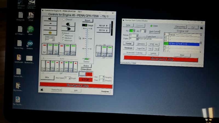Open Grand-Mag... desktop document
219x123 pixels.
[x=19, y=45]
